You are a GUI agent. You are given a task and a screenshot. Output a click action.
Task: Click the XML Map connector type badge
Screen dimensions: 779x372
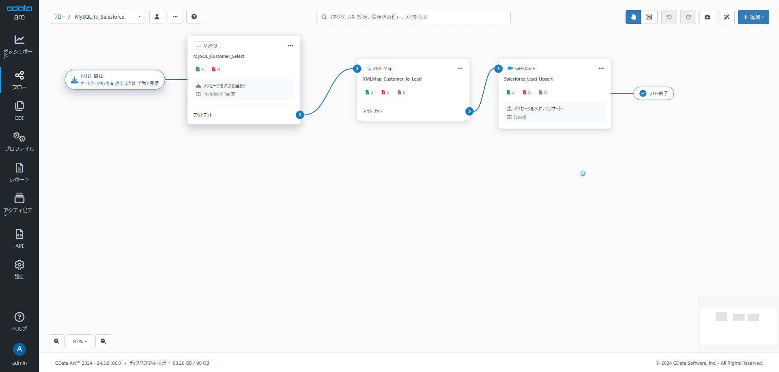click(379, 68)
